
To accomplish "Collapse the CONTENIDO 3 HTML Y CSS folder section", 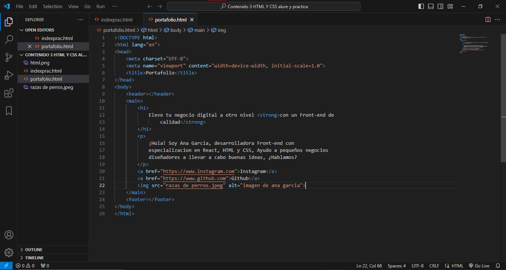I will (x=53, y=54).
